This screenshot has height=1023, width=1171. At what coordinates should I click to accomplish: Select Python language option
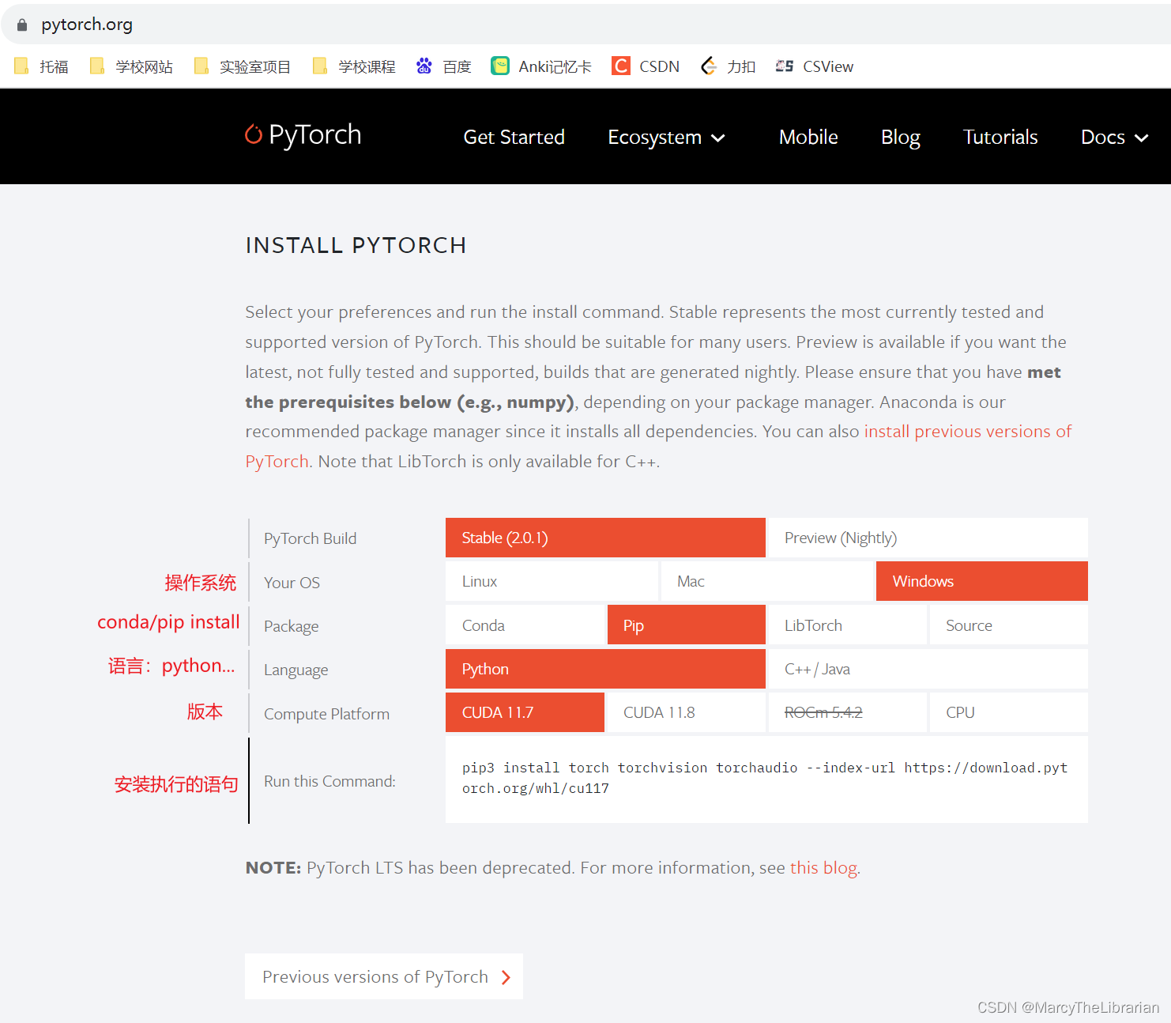coord(605,669)
